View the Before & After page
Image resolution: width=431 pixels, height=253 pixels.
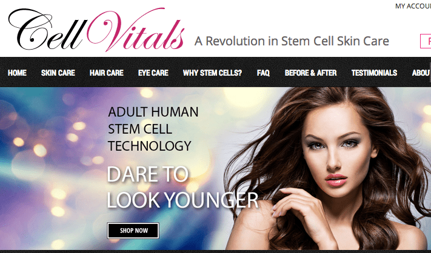tap(310, 73)
